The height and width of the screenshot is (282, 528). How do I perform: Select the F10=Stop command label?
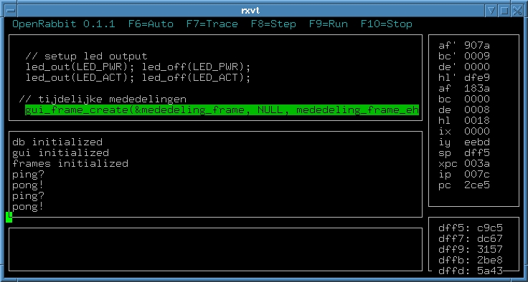387,24
